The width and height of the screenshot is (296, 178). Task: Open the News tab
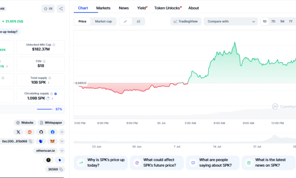click(124, 8)
